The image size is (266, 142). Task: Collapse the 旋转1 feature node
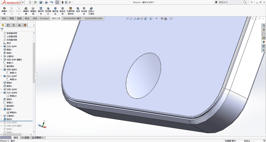click(x=1, y=109)
